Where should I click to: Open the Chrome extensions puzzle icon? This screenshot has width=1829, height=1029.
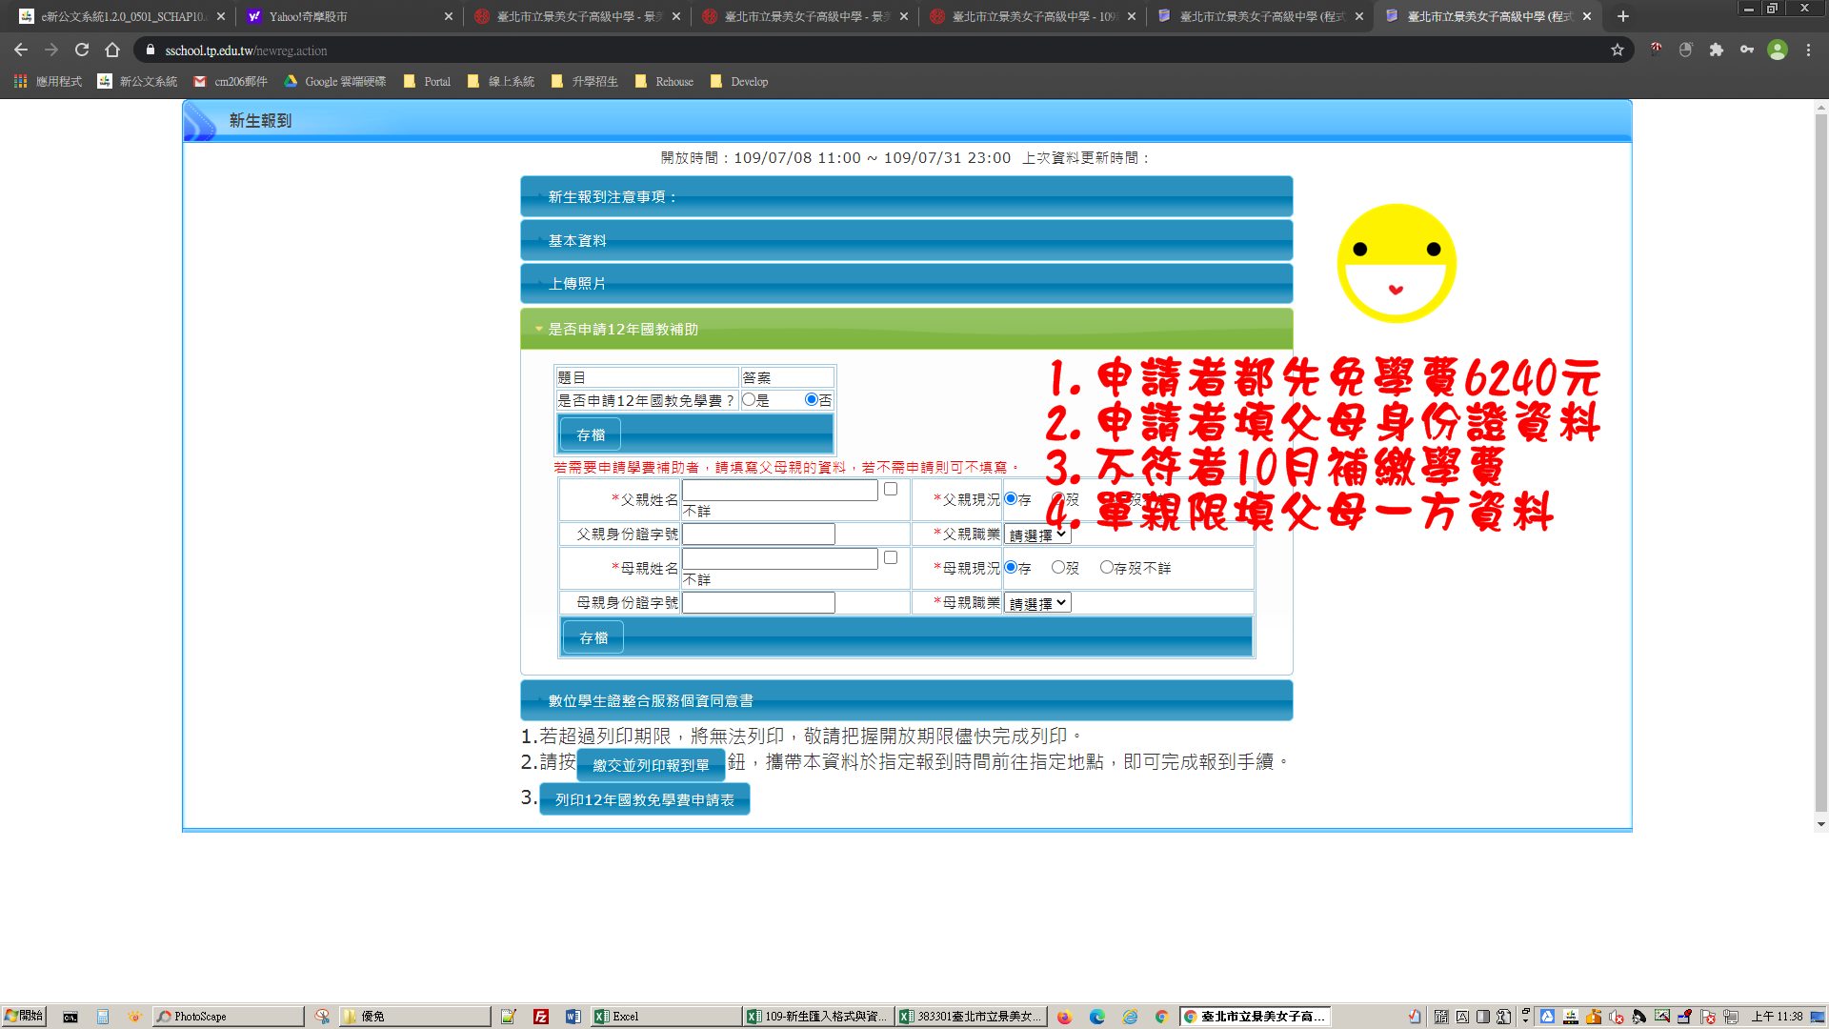pos(1716,50)
